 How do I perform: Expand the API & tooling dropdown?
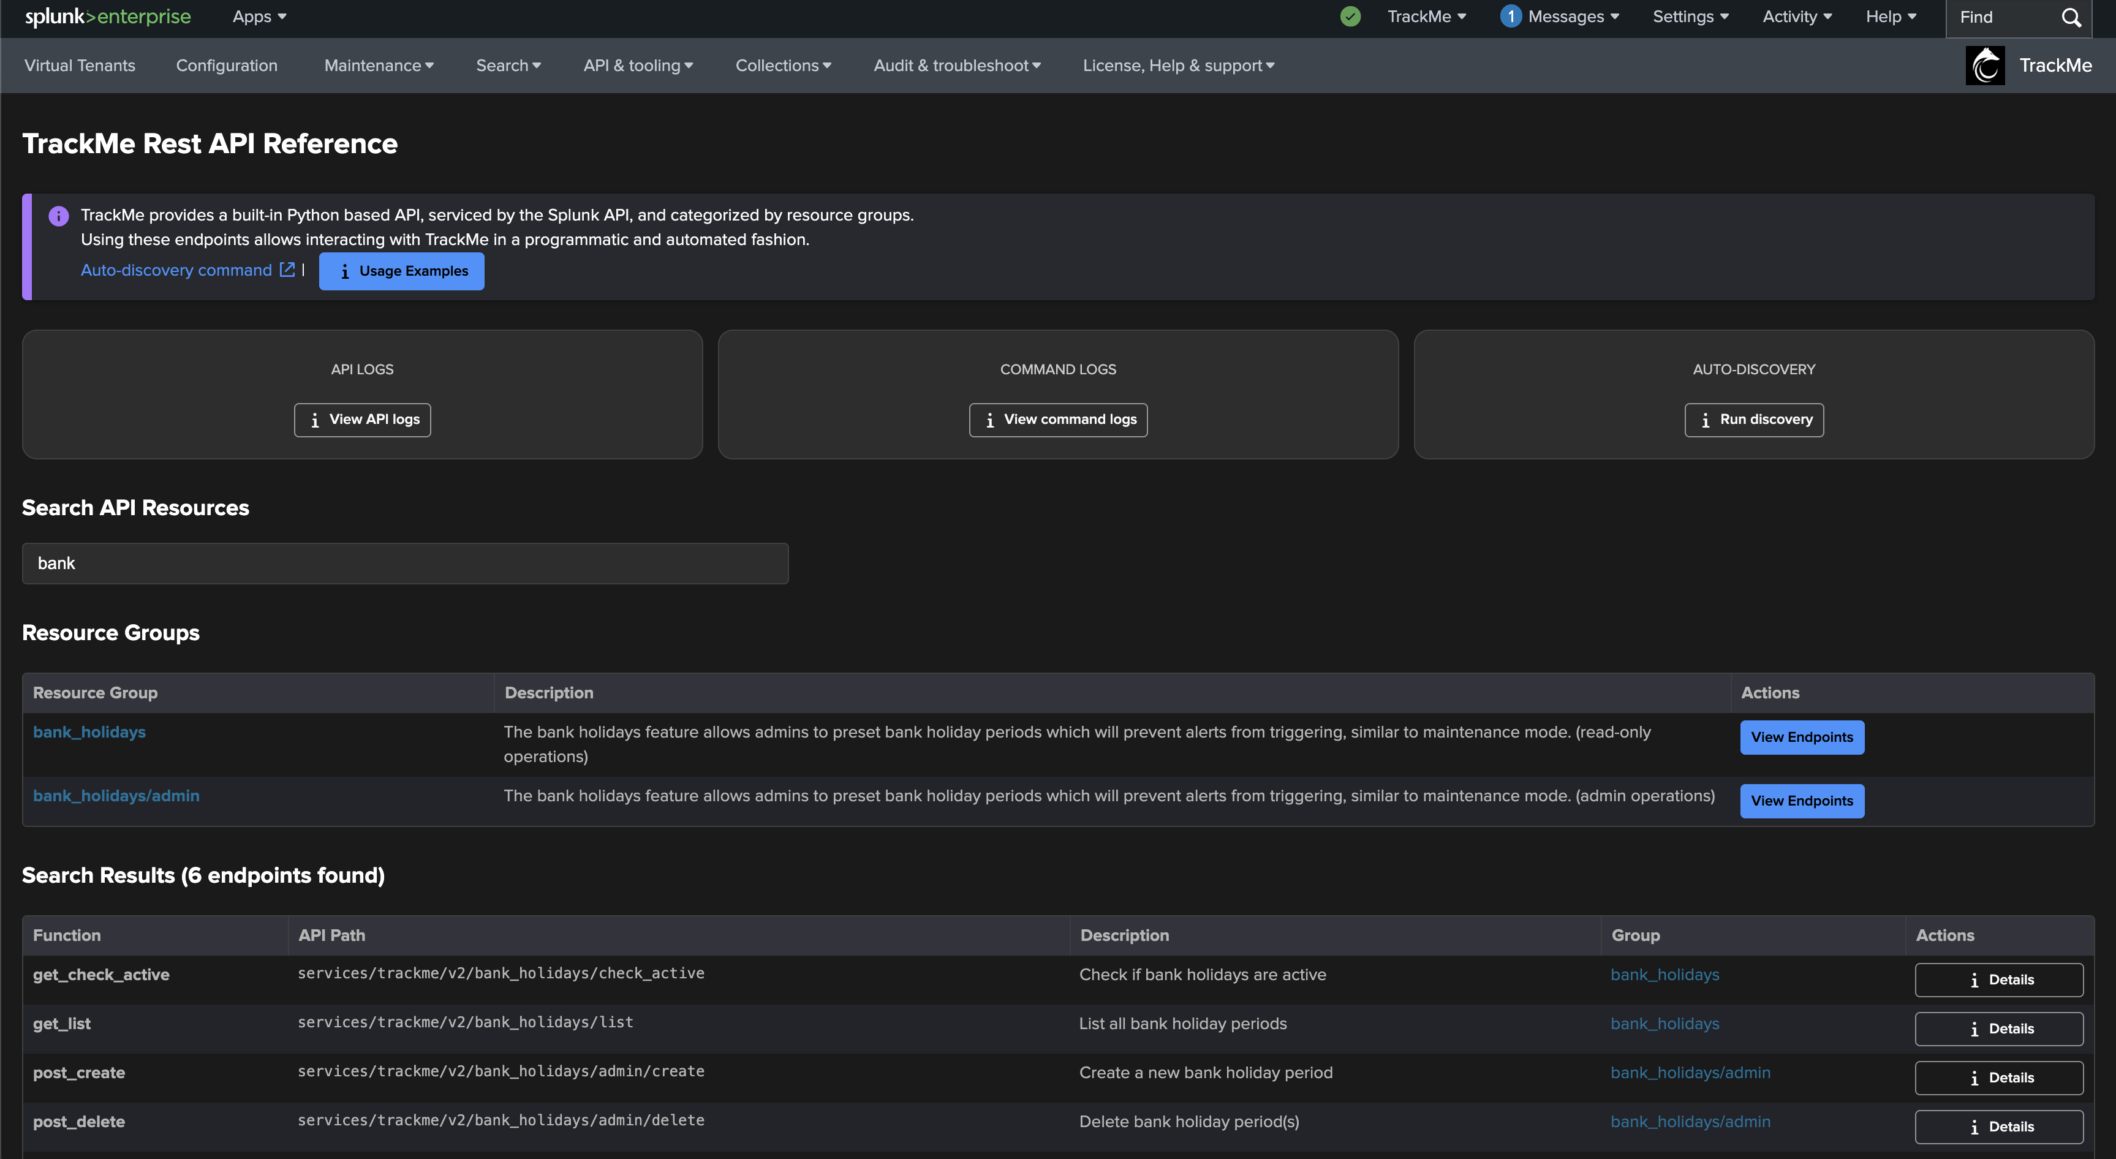637,66
